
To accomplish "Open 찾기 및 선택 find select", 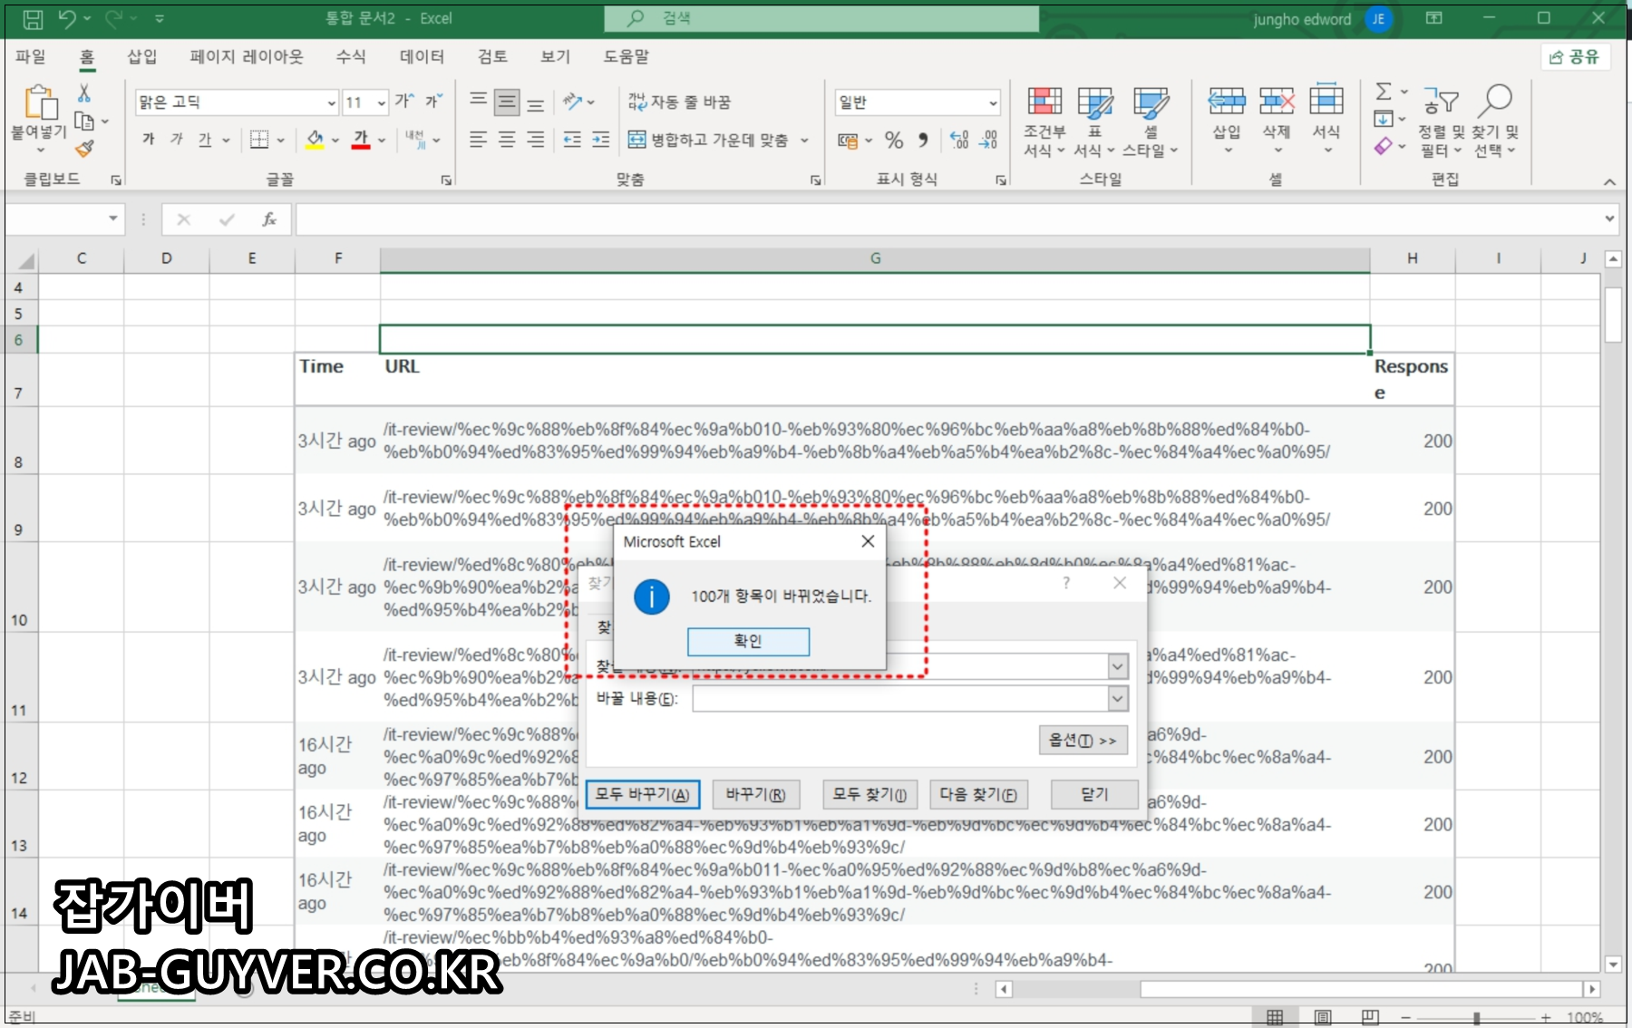I will (x=1495, y=121).
